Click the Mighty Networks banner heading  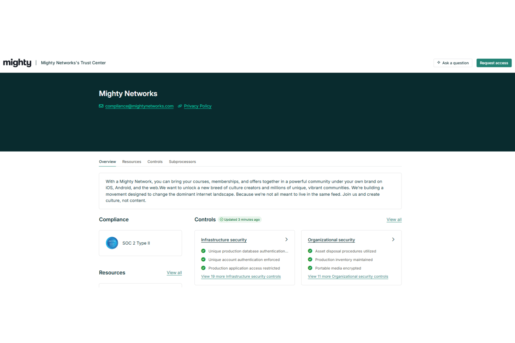pos(128,93)
